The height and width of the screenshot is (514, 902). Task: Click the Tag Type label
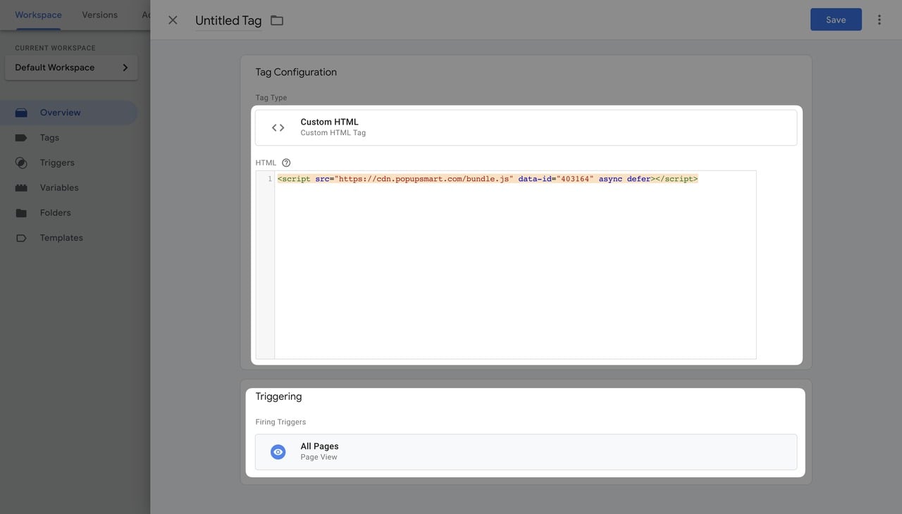pos(271,98)
